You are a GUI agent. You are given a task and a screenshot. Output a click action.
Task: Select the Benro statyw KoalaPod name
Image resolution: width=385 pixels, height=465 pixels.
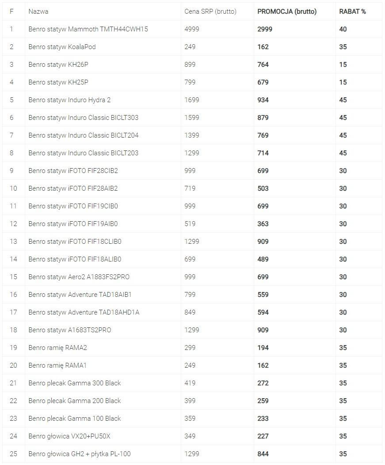tap(62, 47)
